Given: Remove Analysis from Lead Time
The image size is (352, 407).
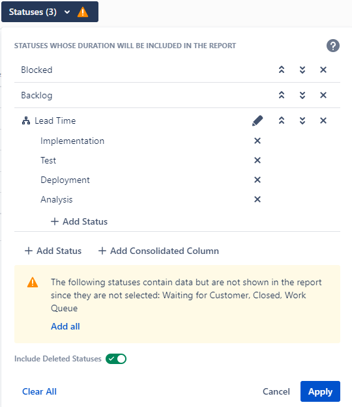Looking at the screenshot, I should (x=257, y=199).
